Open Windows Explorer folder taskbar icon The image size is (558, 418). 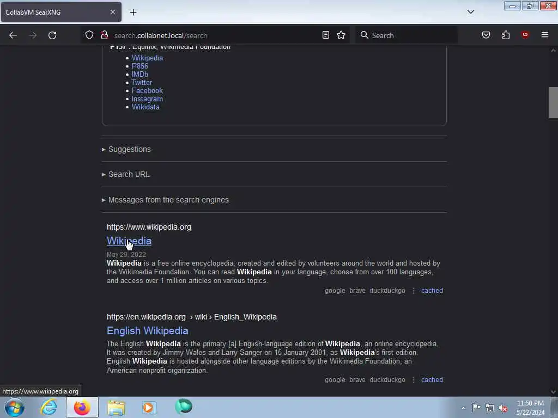pos(116,407)
